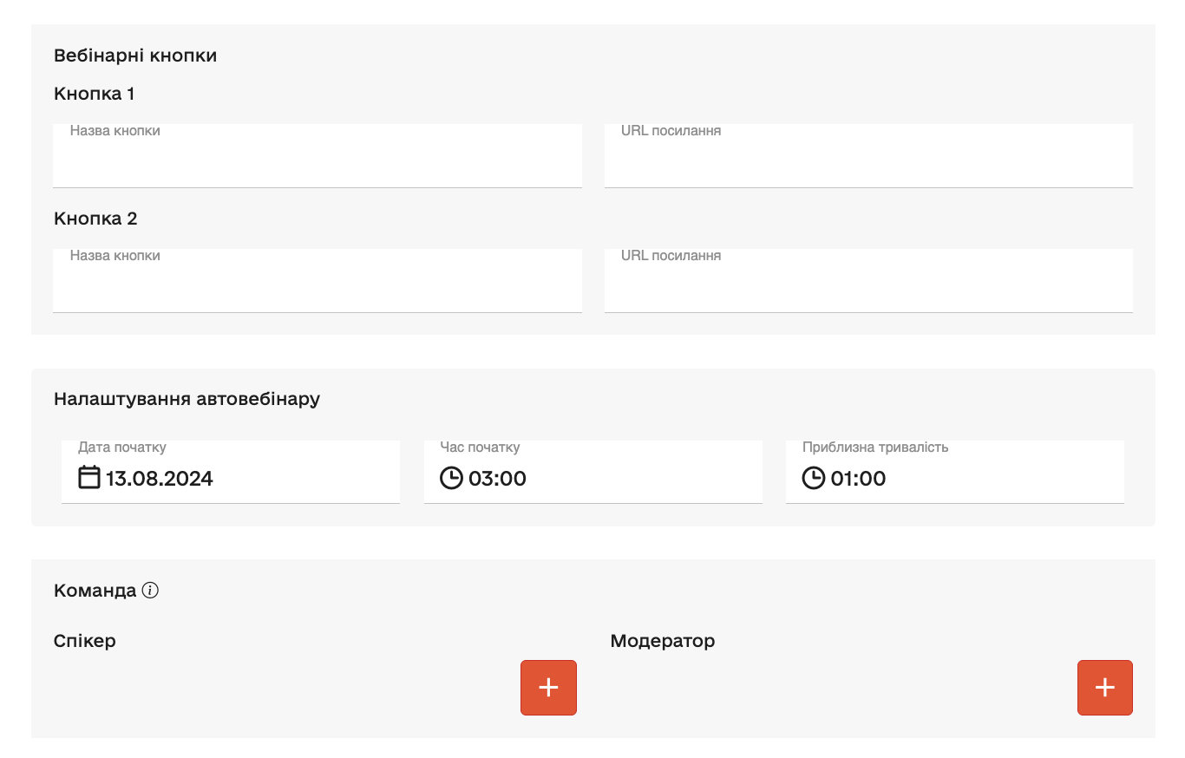This screenshot has width=1185, height=758.
Task: Click the Кнопка 1 URL посилання field
Action: pos(867,160)
